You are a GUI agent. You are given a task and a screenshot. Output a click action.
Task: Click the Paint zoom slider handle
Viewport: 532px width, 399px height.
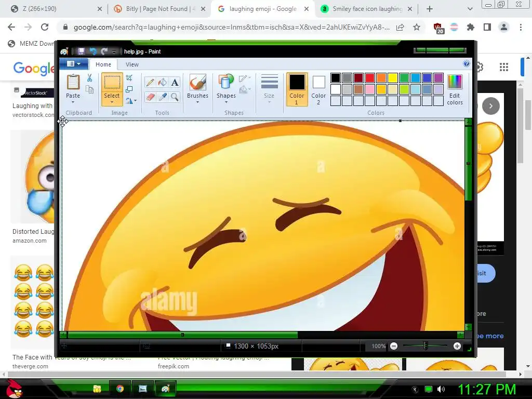pos(425,346)
